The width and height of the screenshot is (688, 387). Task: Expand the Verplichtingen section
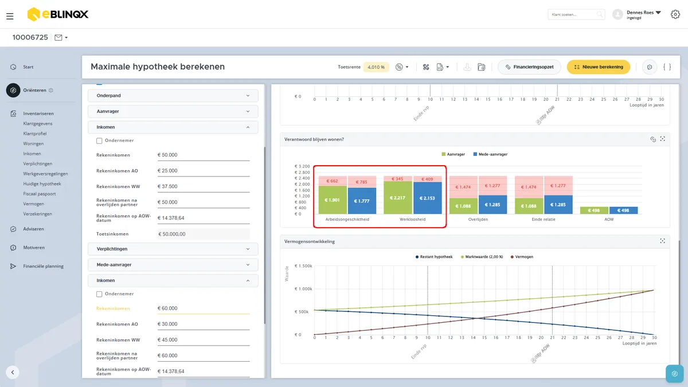(173, 249)
